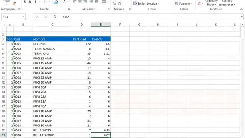This screenshot has height=138, width=245.
Task: Click cell with BUJIA 14025
Action: click(52, 130)
